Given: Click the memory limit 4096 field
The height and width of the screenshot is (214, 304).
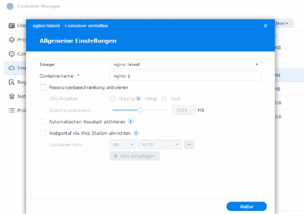Looking at the screenshot, I should 184,110.
